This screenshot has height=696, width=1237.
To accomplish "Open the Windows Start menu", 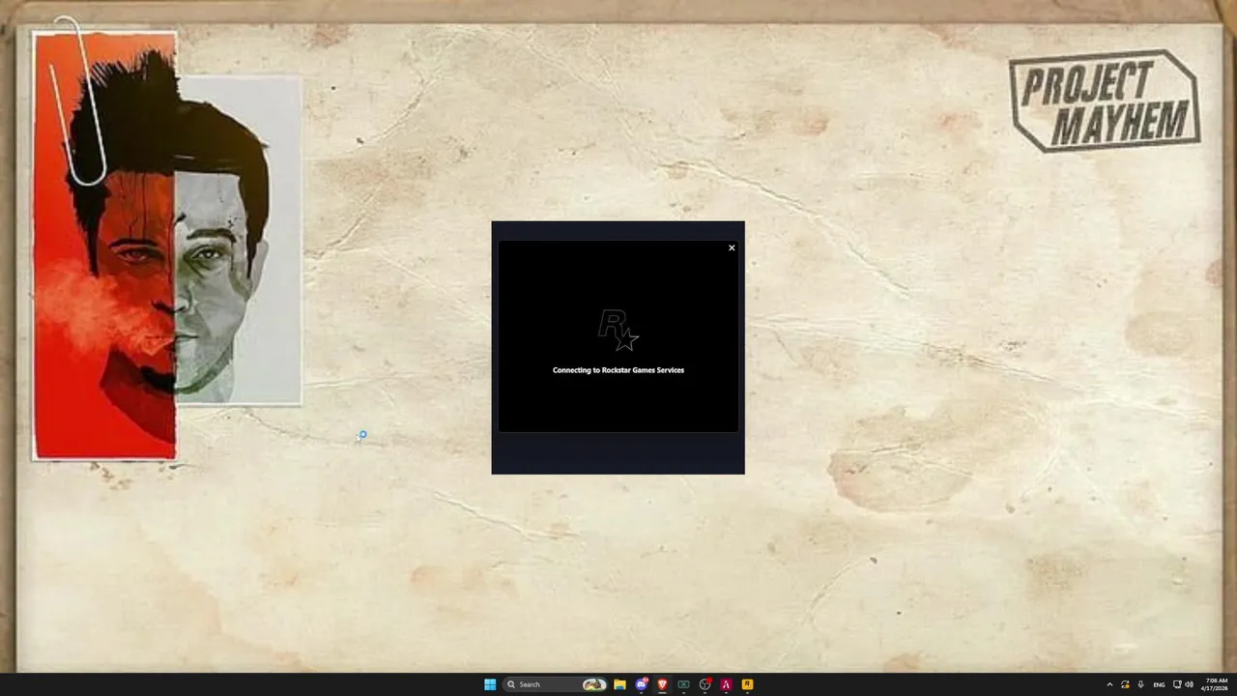I will 490,684.
